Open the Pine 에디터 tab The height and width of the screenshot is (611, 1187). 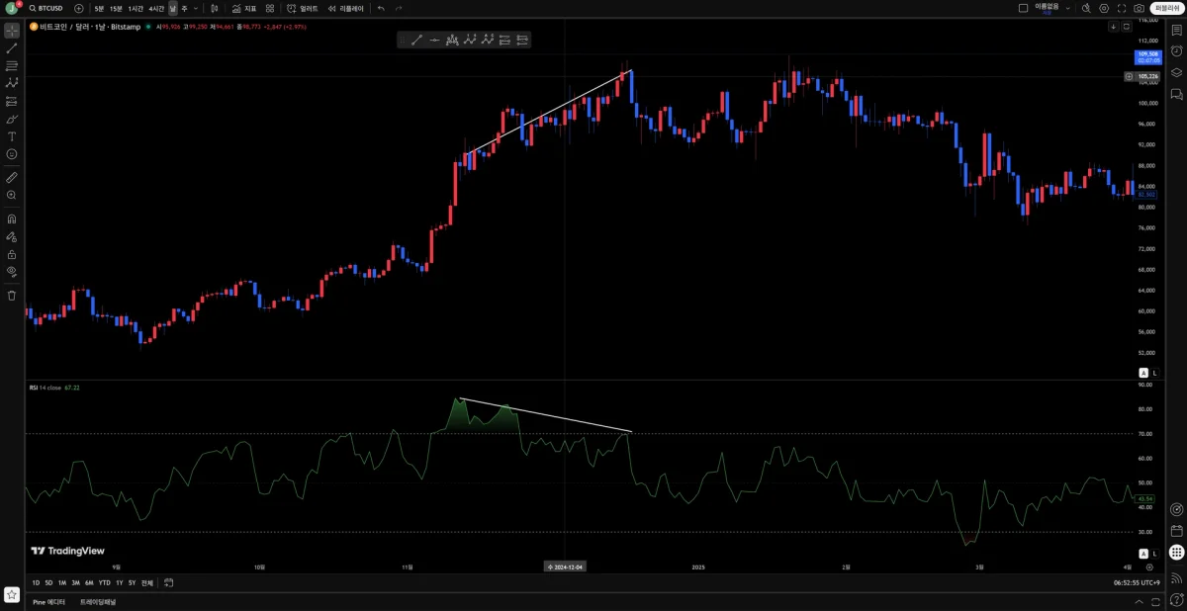(48, 601)
